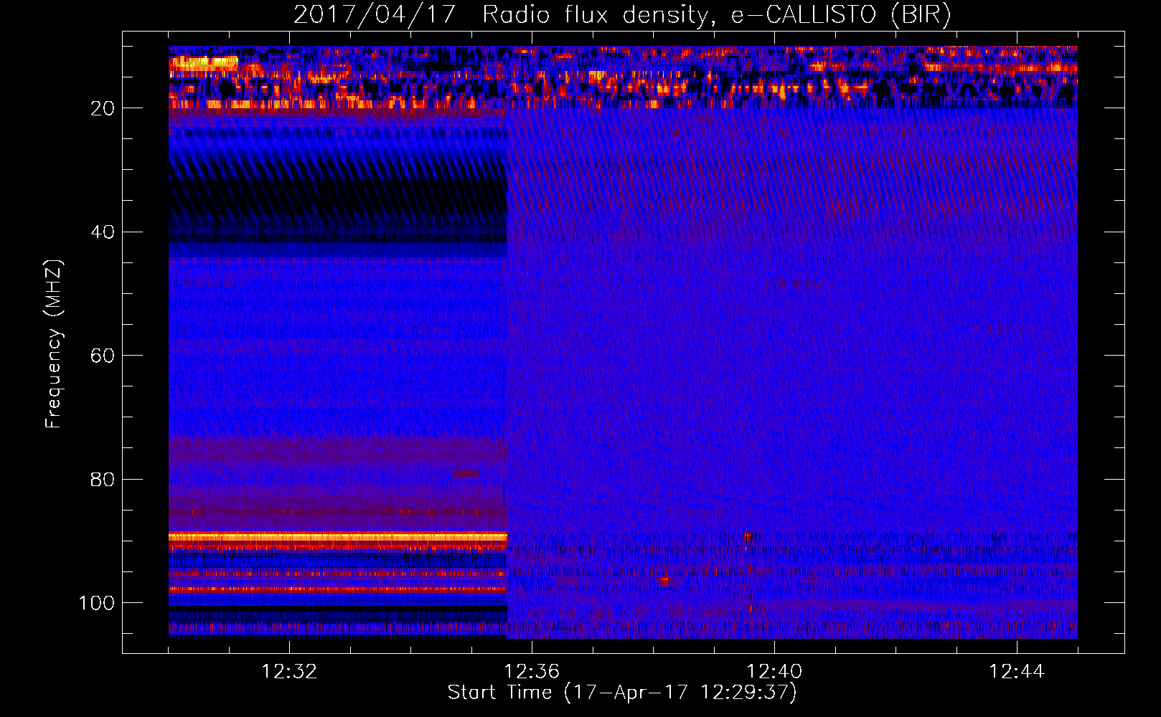The image size is (1161, 717).
Task: Click the 80 frequency axis label
Action: tap(103, 479)
